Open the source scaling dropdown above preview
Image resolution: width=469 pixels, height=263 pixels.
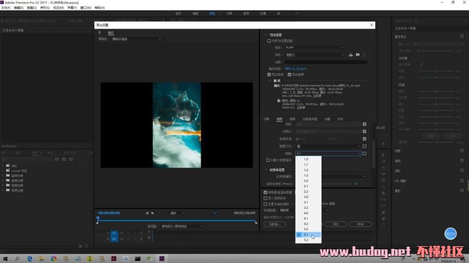(x=136, y=39)
